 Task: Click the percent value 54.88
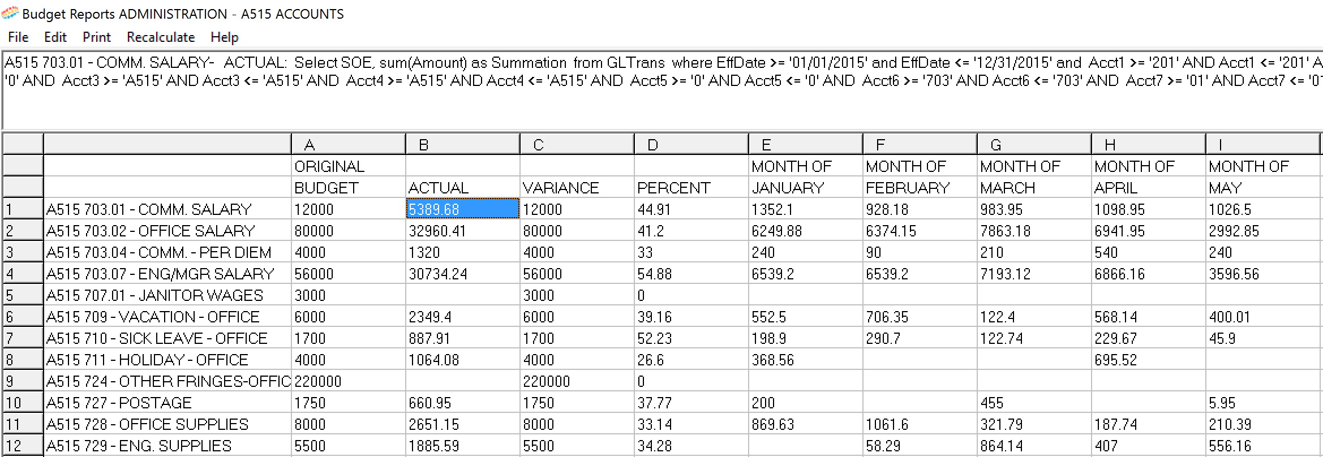(691, 273)
